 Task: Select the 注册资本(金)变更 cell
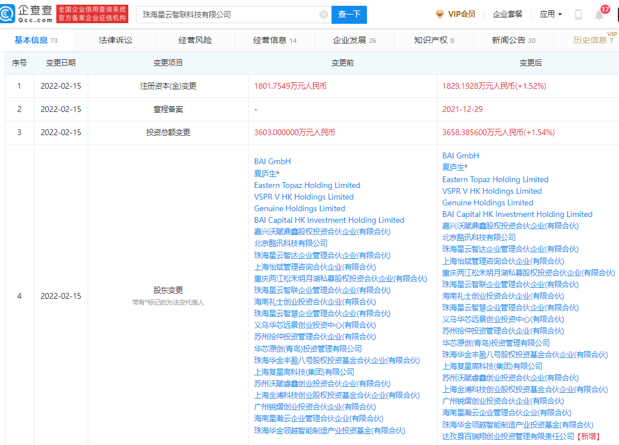pos(168,86)
